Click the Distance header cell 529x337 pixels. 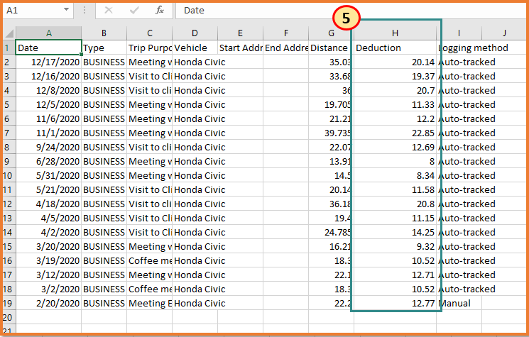click(331, 48)
